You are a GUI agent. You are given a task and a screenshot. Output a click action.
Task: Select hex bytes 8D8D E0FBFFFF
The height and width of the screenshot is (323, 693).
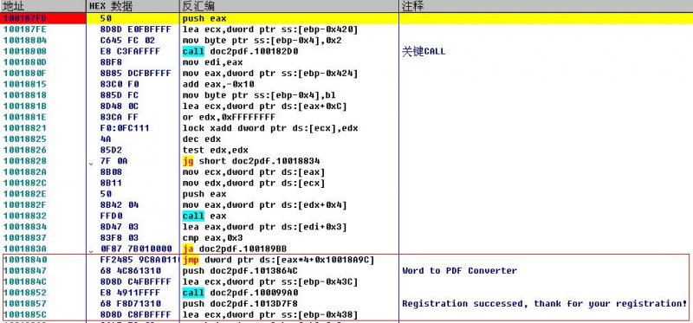click(135, 29)
